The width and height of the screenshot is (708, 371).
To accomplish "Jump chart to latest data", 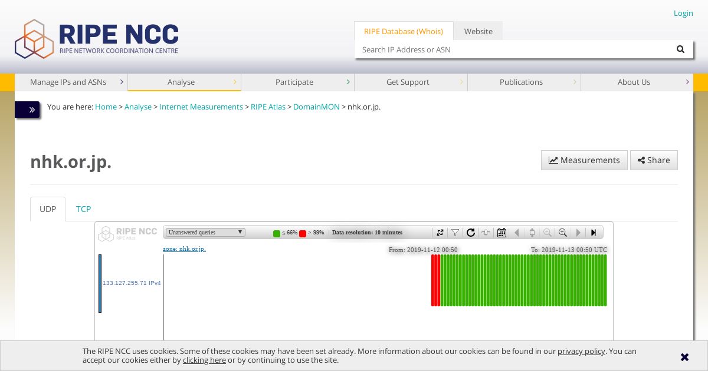I will [x=594, y=233].
